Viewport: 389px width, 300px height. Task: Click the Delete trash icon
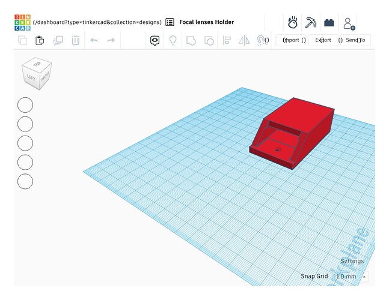(76, 40)
